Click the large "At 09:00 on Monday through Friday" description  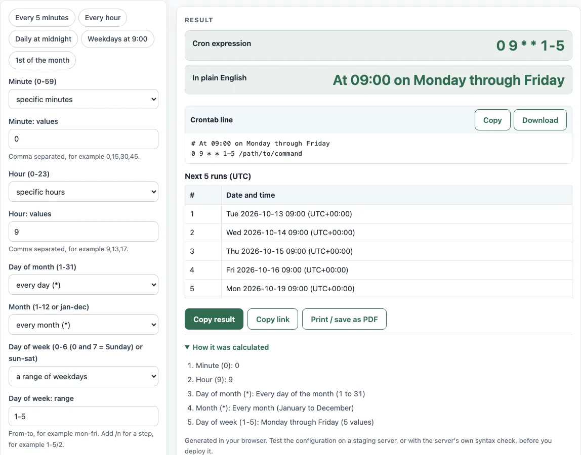pos(448,80)
